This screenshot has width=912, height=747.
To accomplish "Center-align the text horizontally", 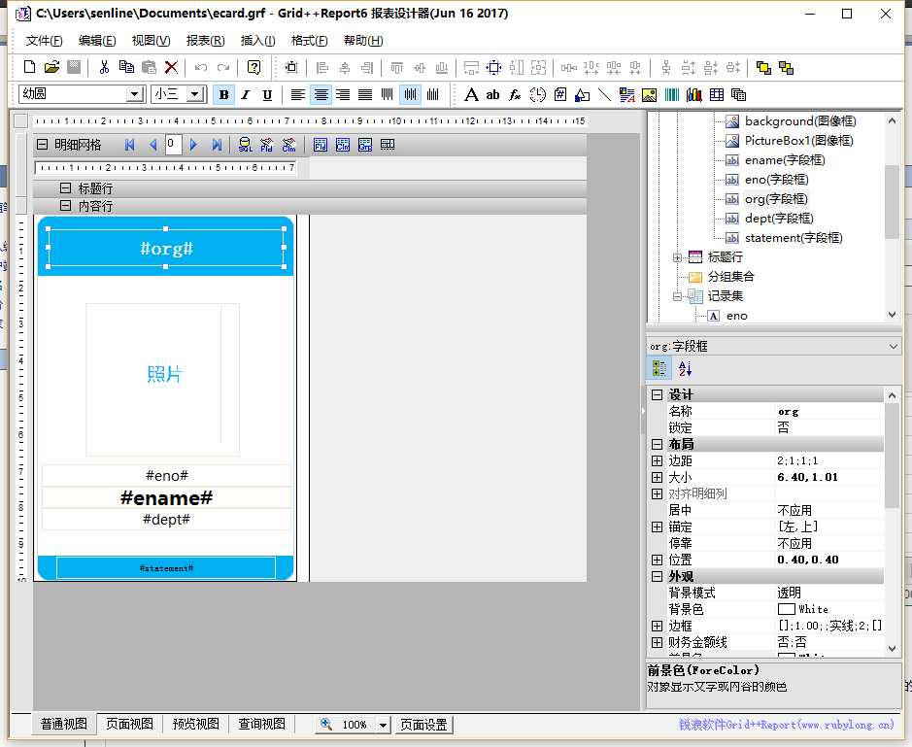I will coord(321,95).
